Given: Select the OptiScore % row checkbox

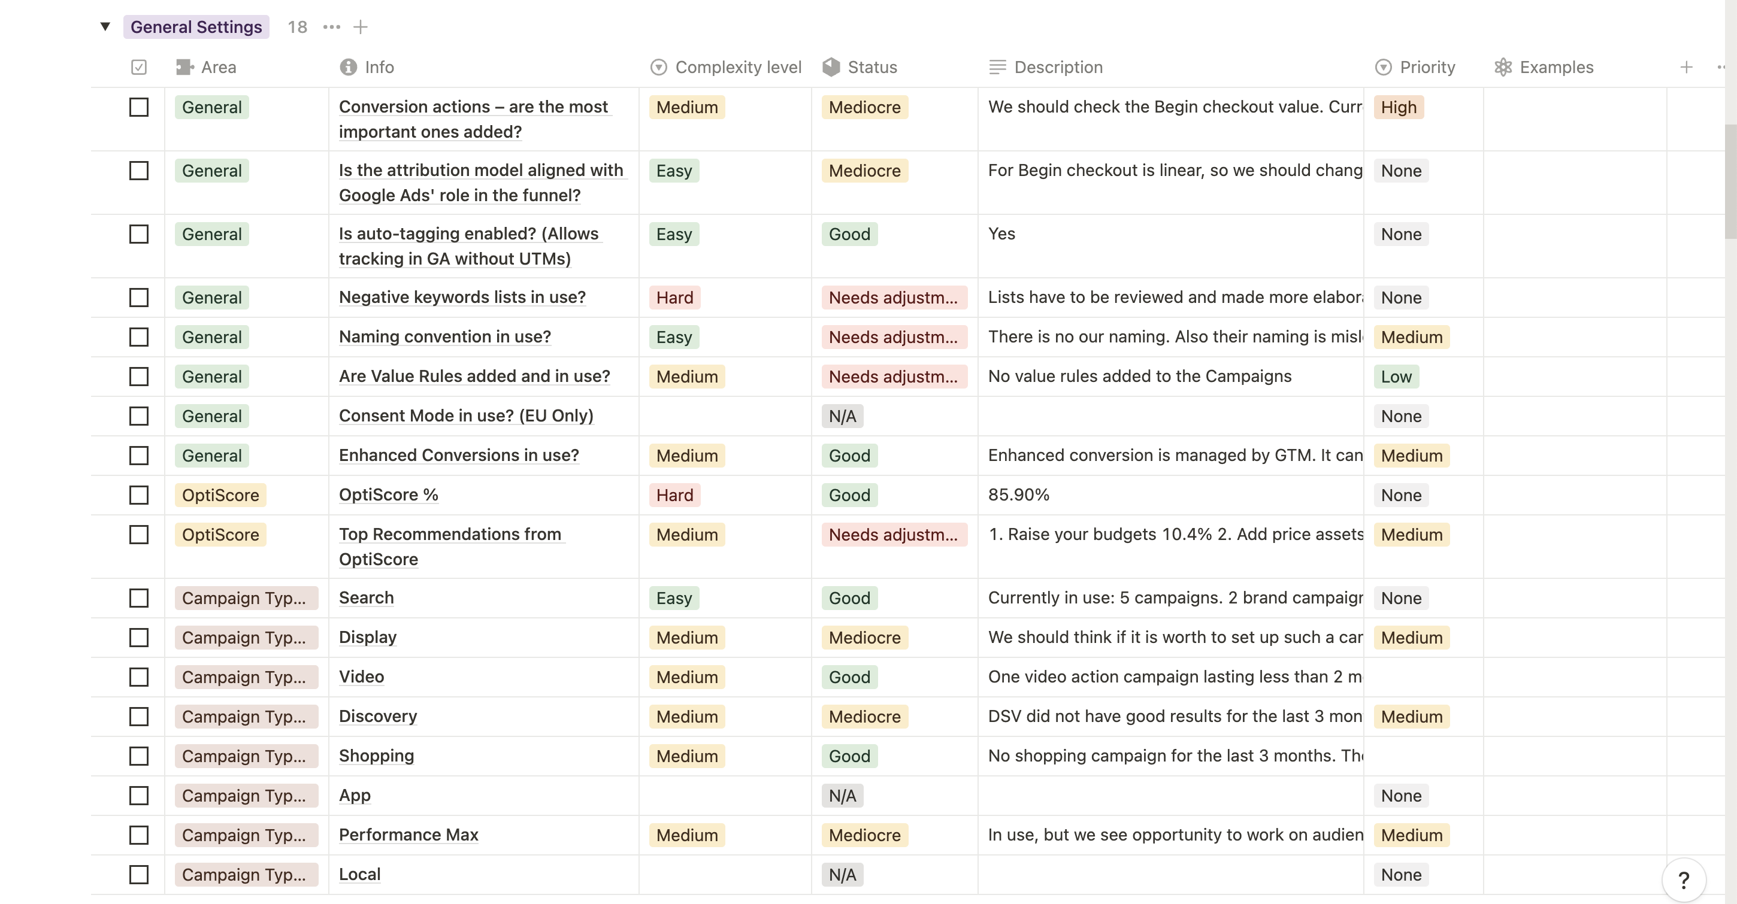Looking at the screenshot, I should point(139,495).
